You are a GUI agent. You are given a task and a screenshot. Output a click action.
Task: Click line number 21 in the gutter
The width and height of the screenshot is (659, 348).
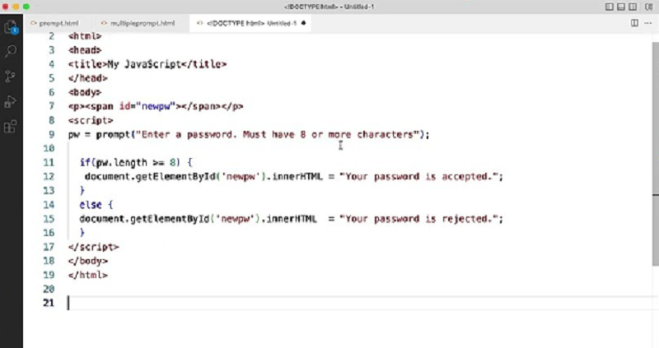(49, 303)
